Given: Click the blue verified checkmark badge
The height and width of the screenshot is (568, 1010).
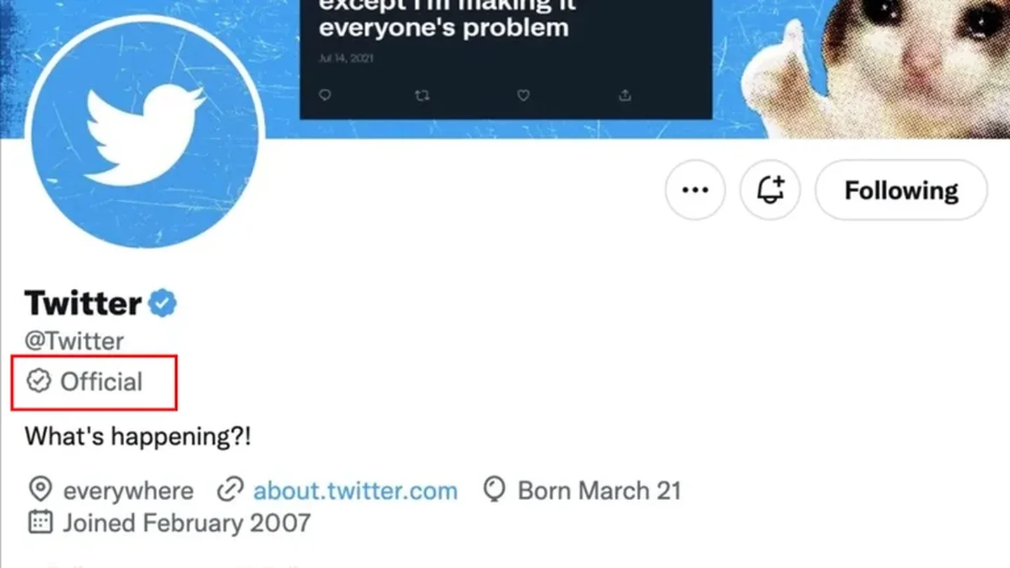Looking at the screenshot, I should (162, 304).
